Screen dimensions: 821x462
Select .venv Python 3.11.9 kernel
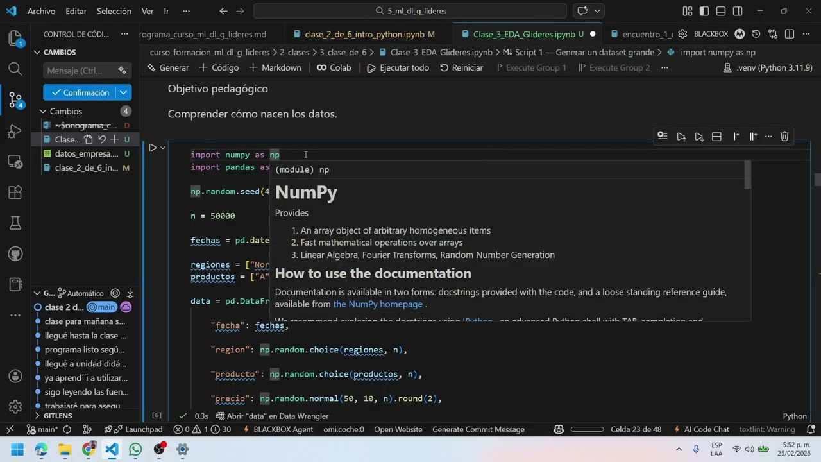pyautogui.click(x=768, y=67)
